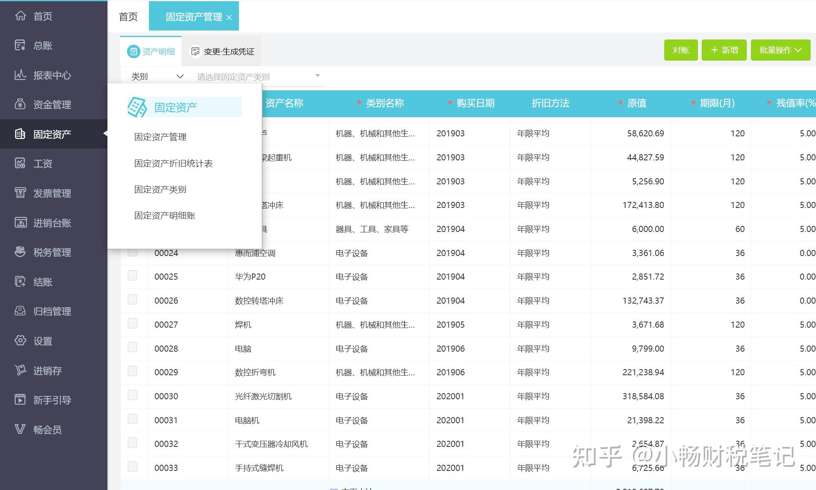Expand the 类别 filter dropdown
Image resolution: width=816 pixels, height=490 pixels.
click(157, 77)
